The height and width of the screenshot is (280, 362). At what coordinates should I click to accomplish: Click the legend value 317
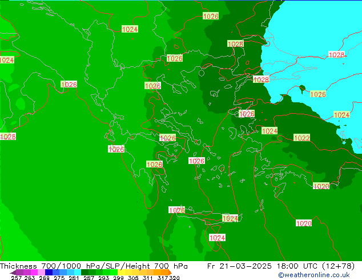pyautogui.click(x=163, y=278)
